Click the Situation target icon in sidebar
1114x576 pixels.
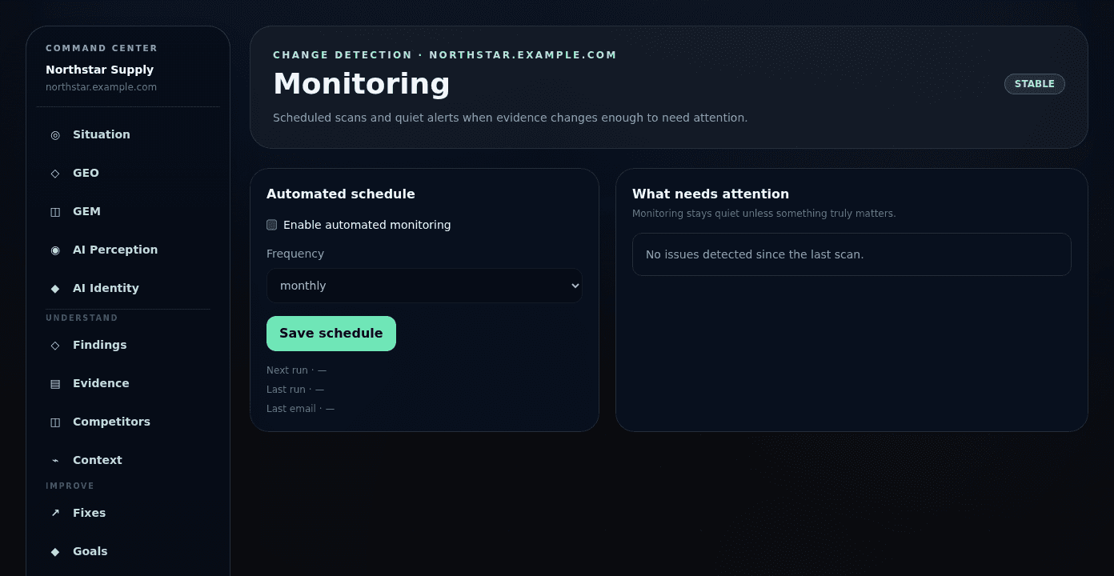coord(55,134)
